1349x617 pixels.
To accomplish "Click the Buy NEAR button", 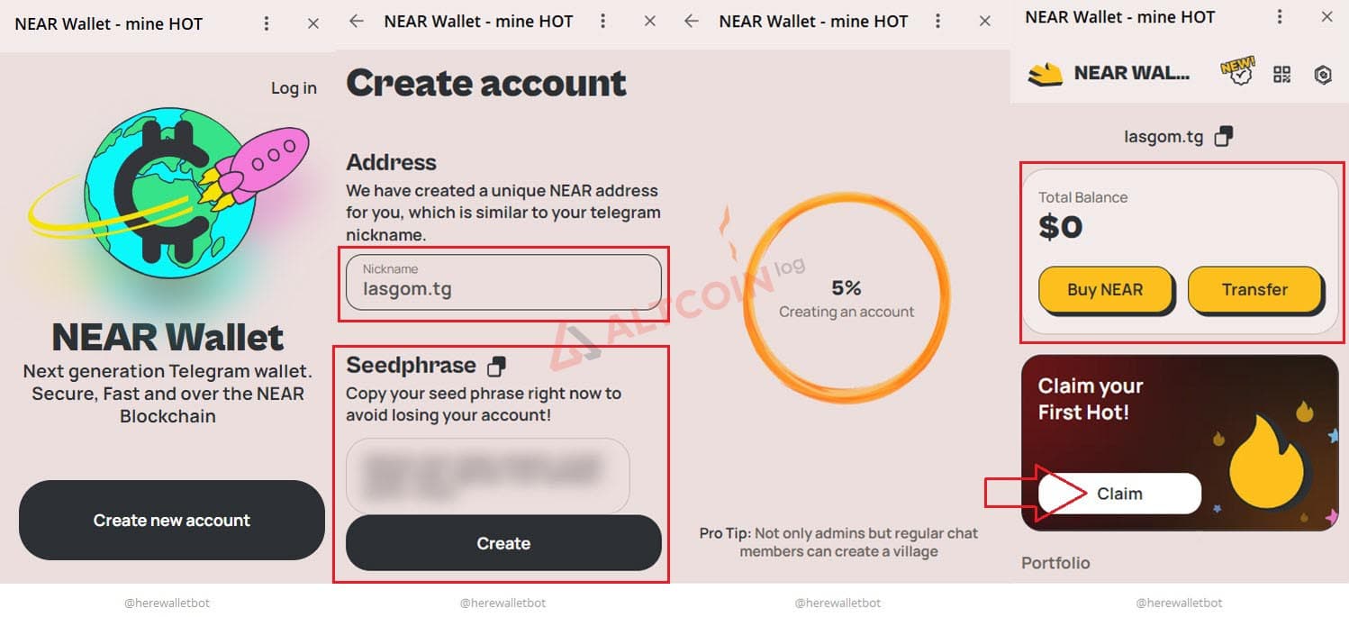I will 1106,290.
